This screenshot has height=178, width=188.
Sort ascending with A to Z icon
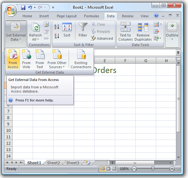click(x=56, y=27)
